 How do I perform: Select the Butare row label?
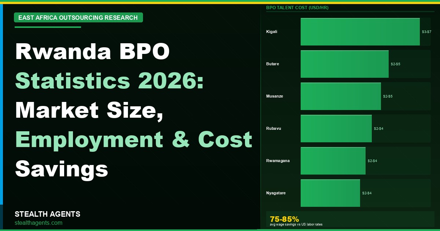pos(272,64)
